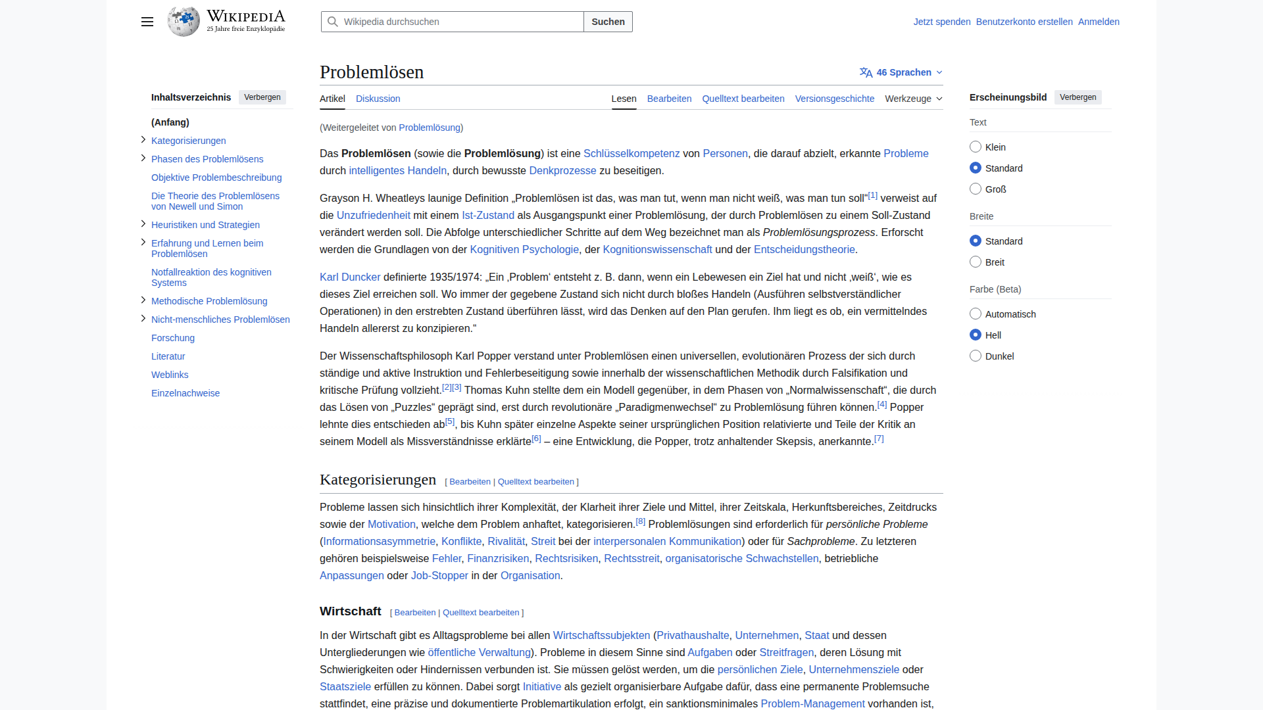
Task: Expand Phasen des Problemlösens entry
Action: click(143, 158)
